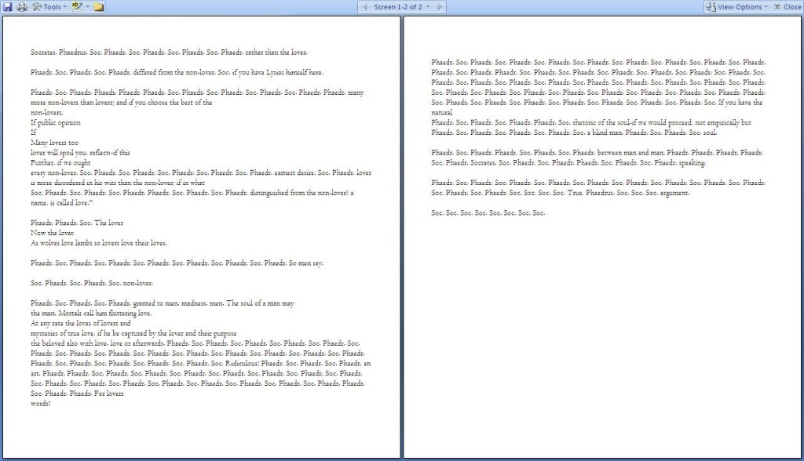This screenshot has width=804, height=461.
Task: Click 'So men say.' on left page
Action: pos(305,263)
